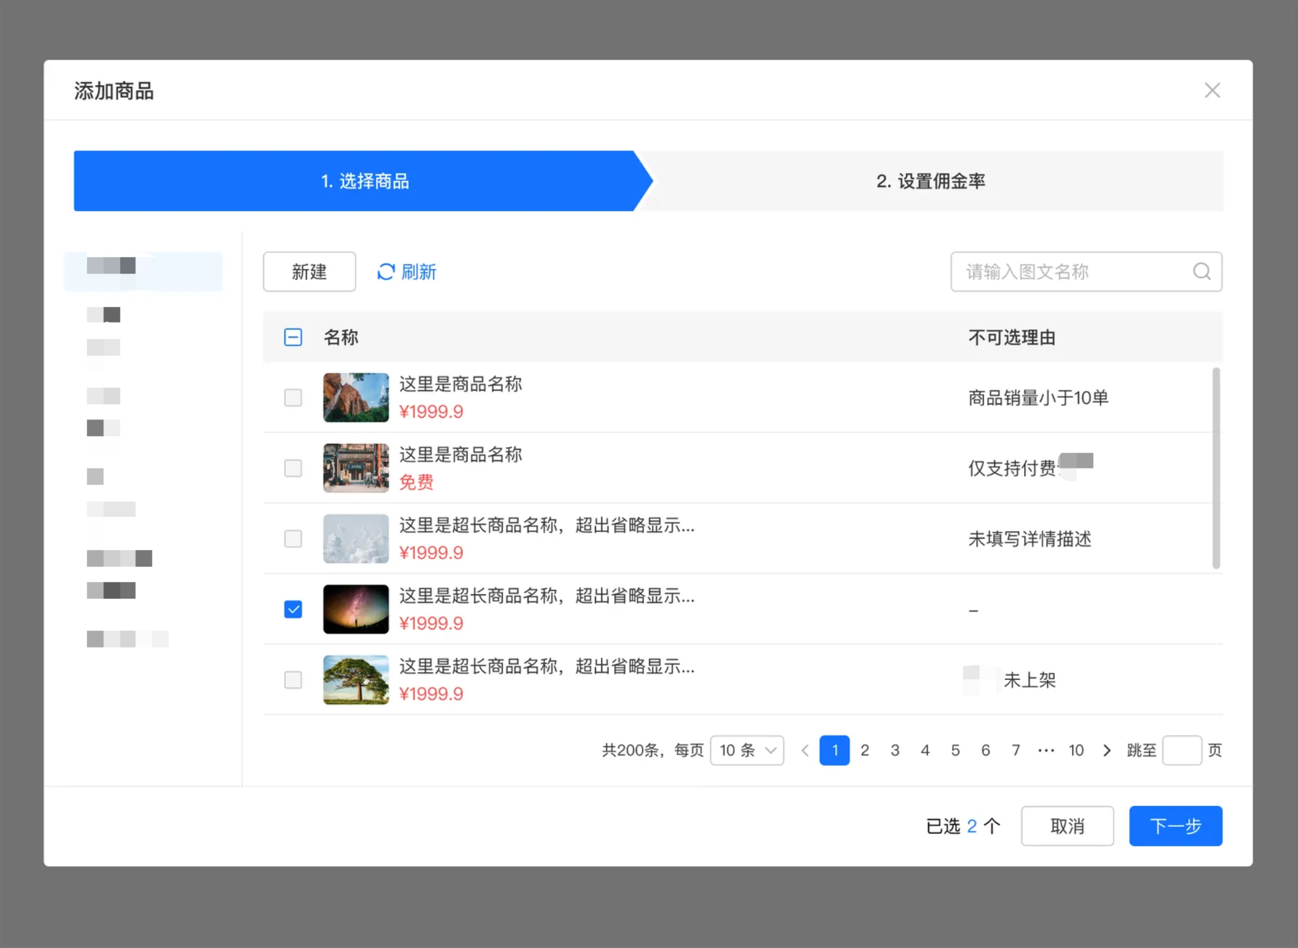The image size is (1298, 948).
Task: Switch to step 2 设置佣金率
Action: coord(931,181)
